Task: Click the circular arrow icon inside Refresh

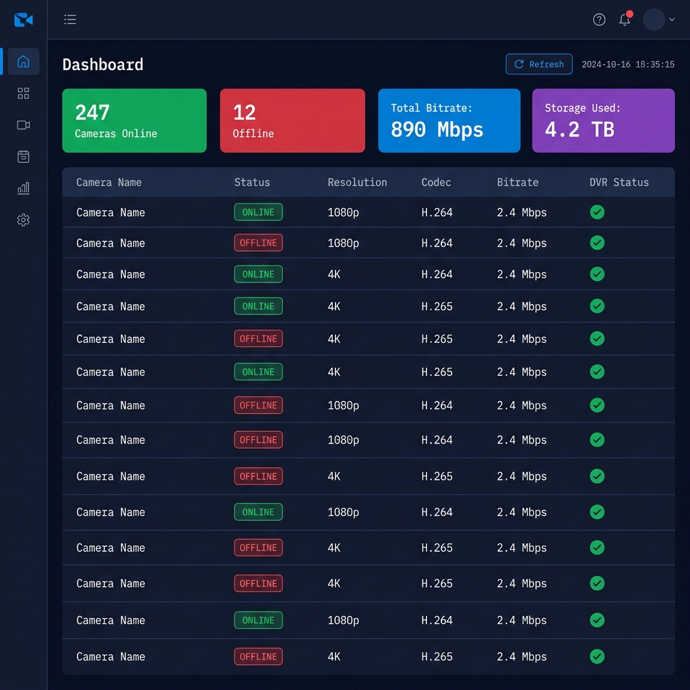Action: [x=520, y=64]
